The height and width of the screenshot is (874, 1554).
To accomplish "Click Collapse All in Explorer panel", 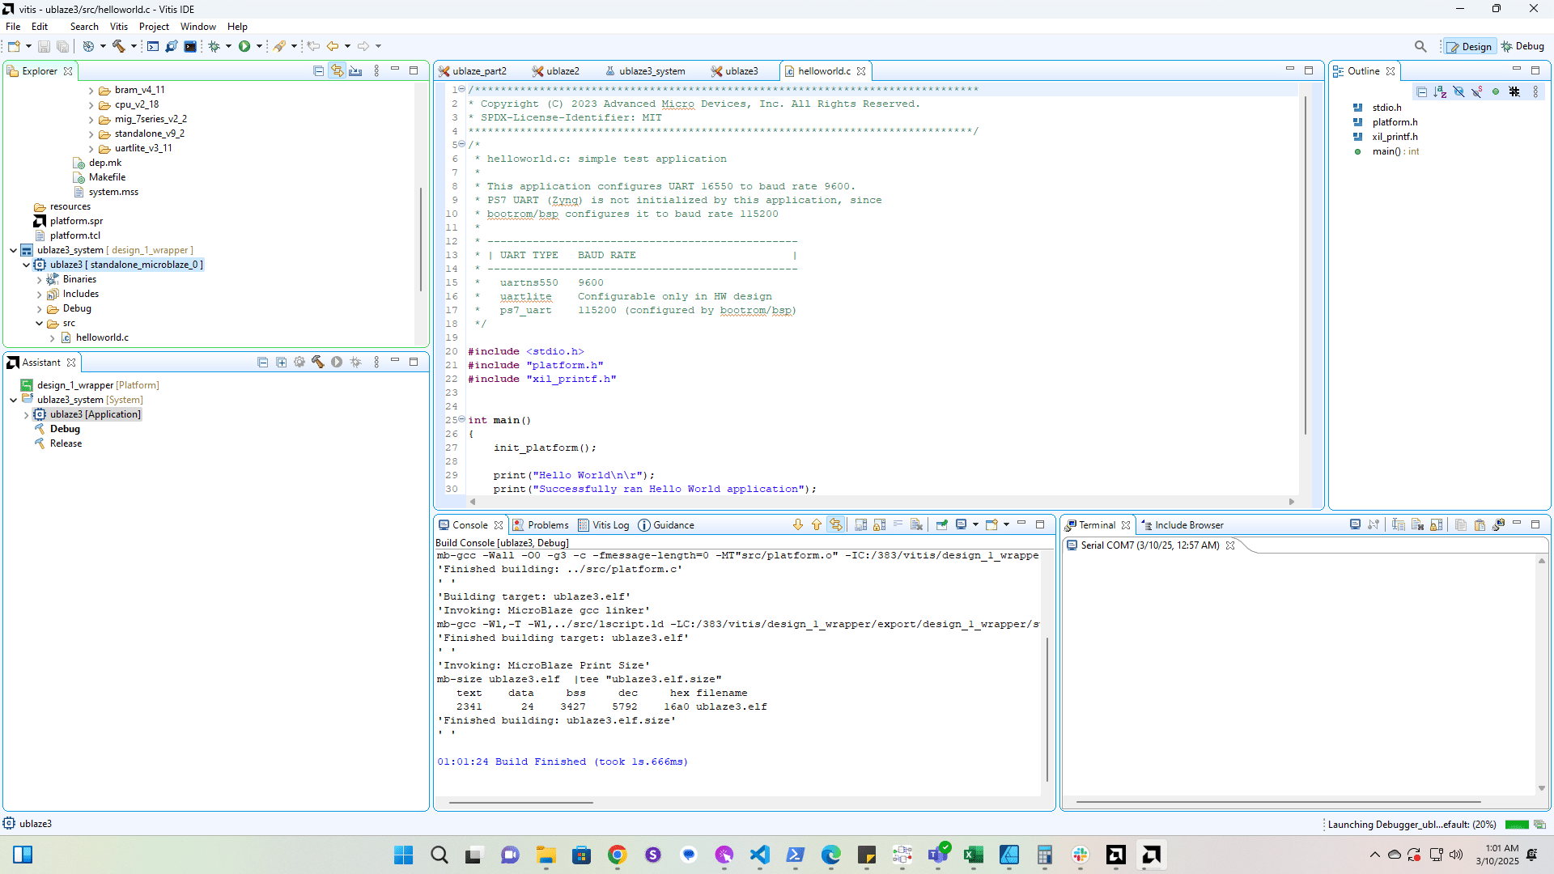I will (318, 71).
